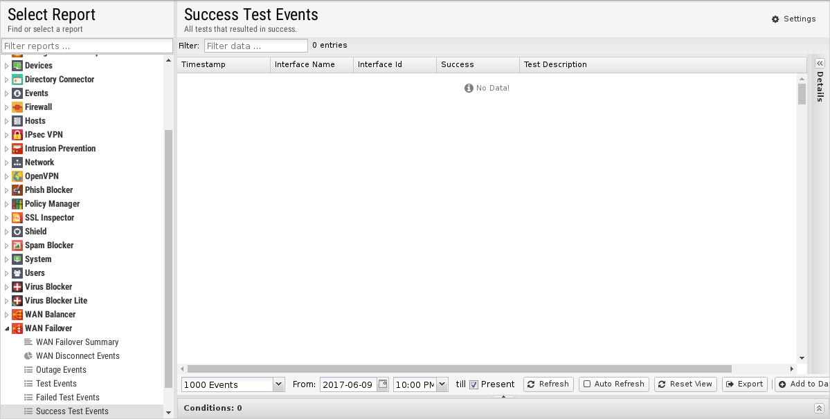830x419 pixels.
Task: Click the Virus Blocker Lite icon
Action: [x=17, y=301]
